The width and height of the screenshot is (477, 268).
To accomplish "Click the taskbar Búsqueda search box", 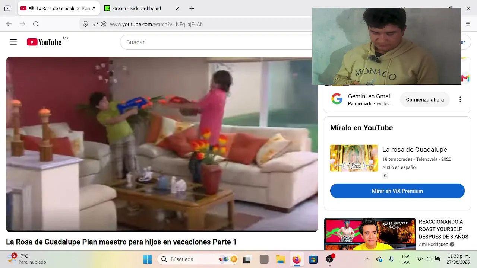I will (x=198, y=259).
